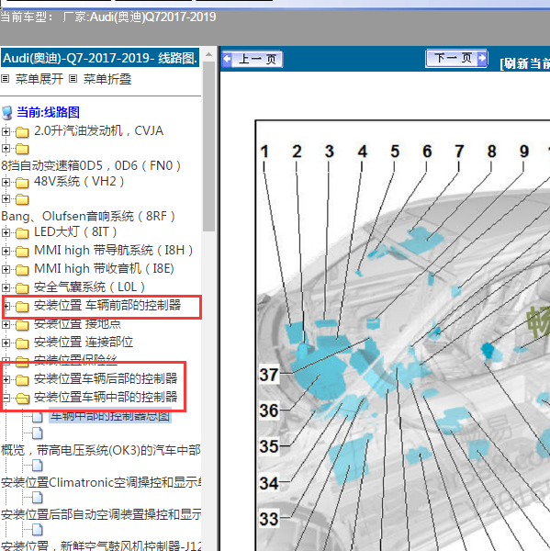Select 8挡自动变速箱0D5，0D6（FN0）label
Screen dimensions: 550x551
[91, 165]
